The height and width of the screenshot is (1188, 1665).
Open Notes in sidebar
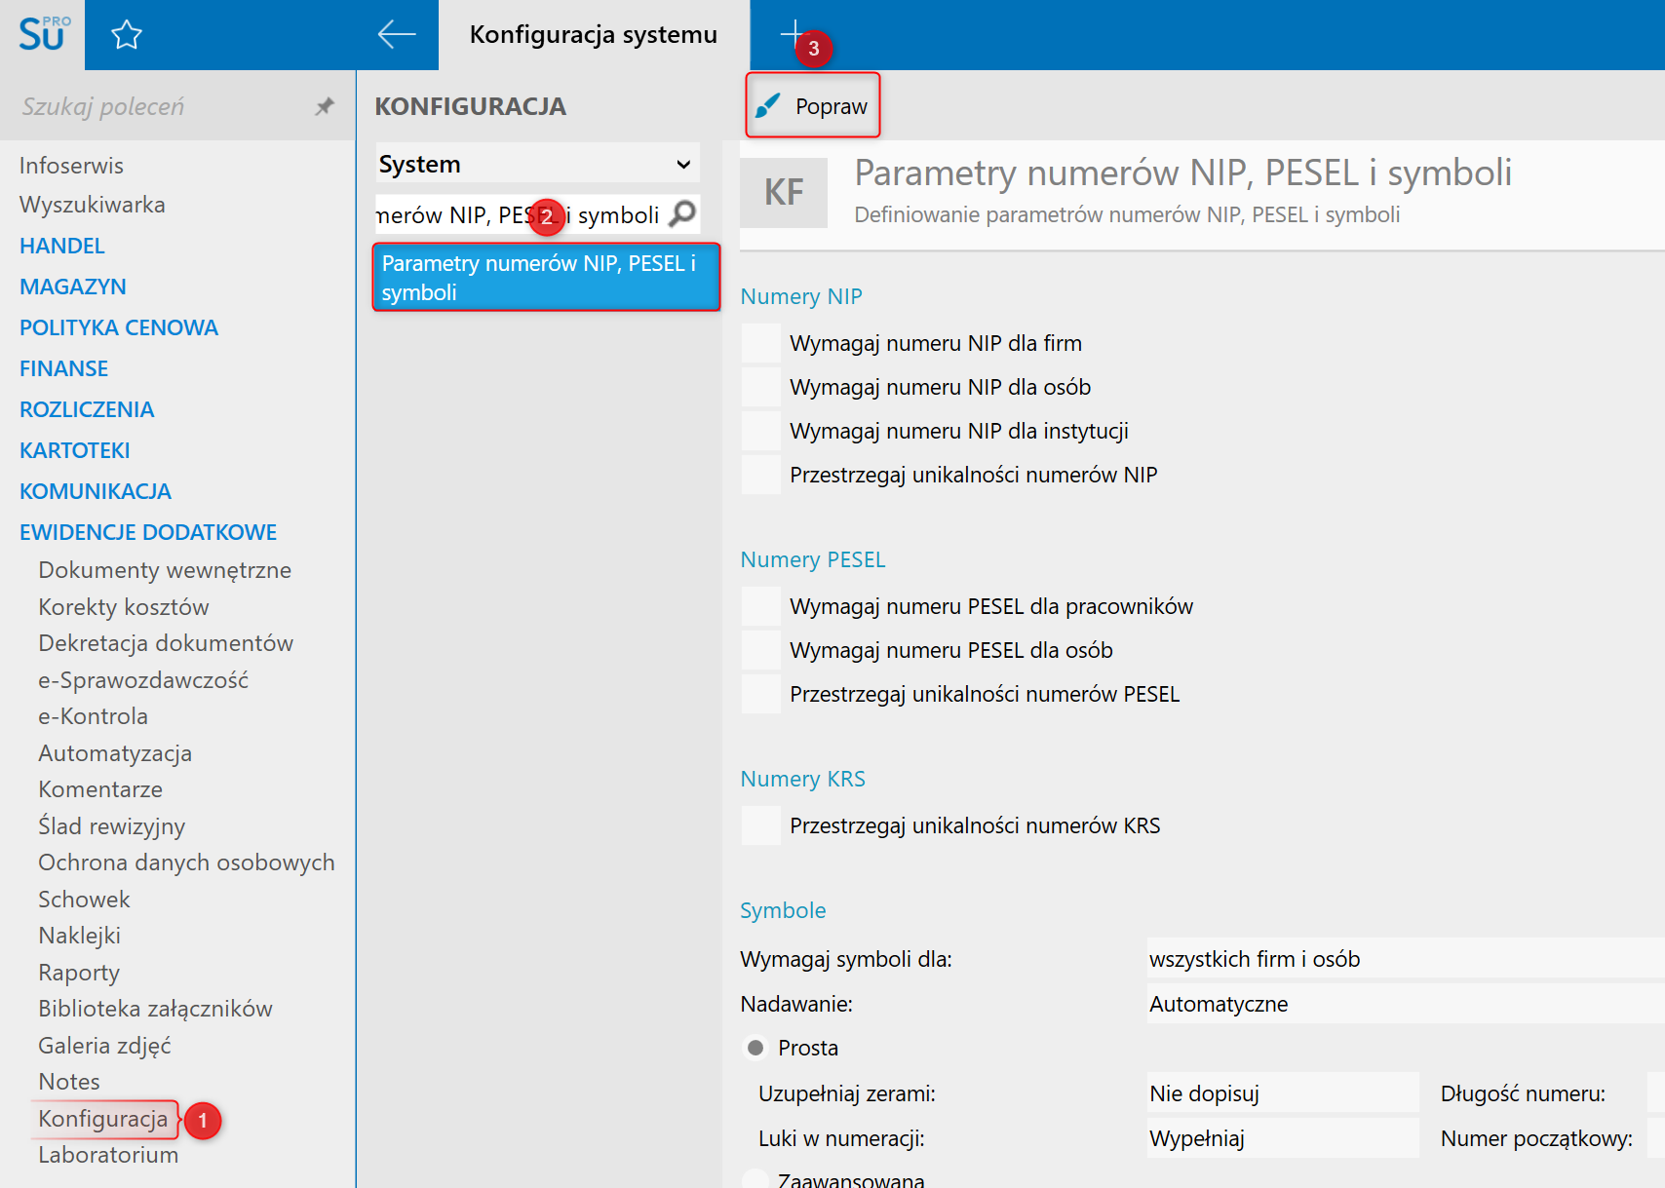pyautogui.click(x=69, y=1082)
